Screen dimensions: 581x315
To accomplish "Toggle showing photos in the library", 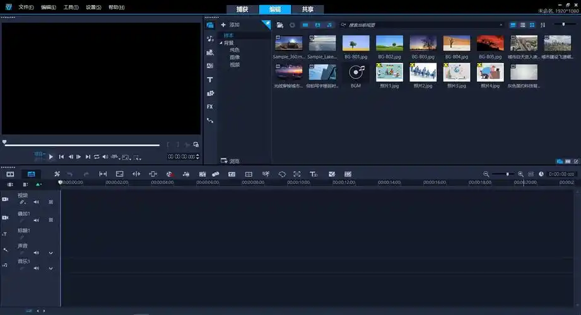I will click(317, 25).
